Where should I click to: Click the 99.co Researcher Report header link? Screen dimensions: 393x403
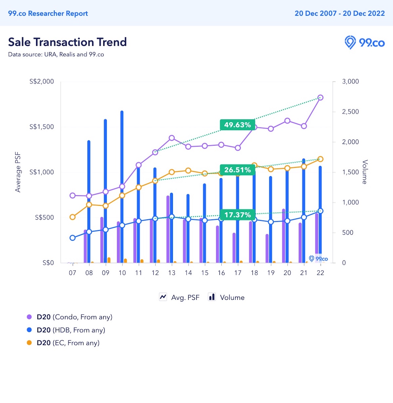tap(48, 13)
